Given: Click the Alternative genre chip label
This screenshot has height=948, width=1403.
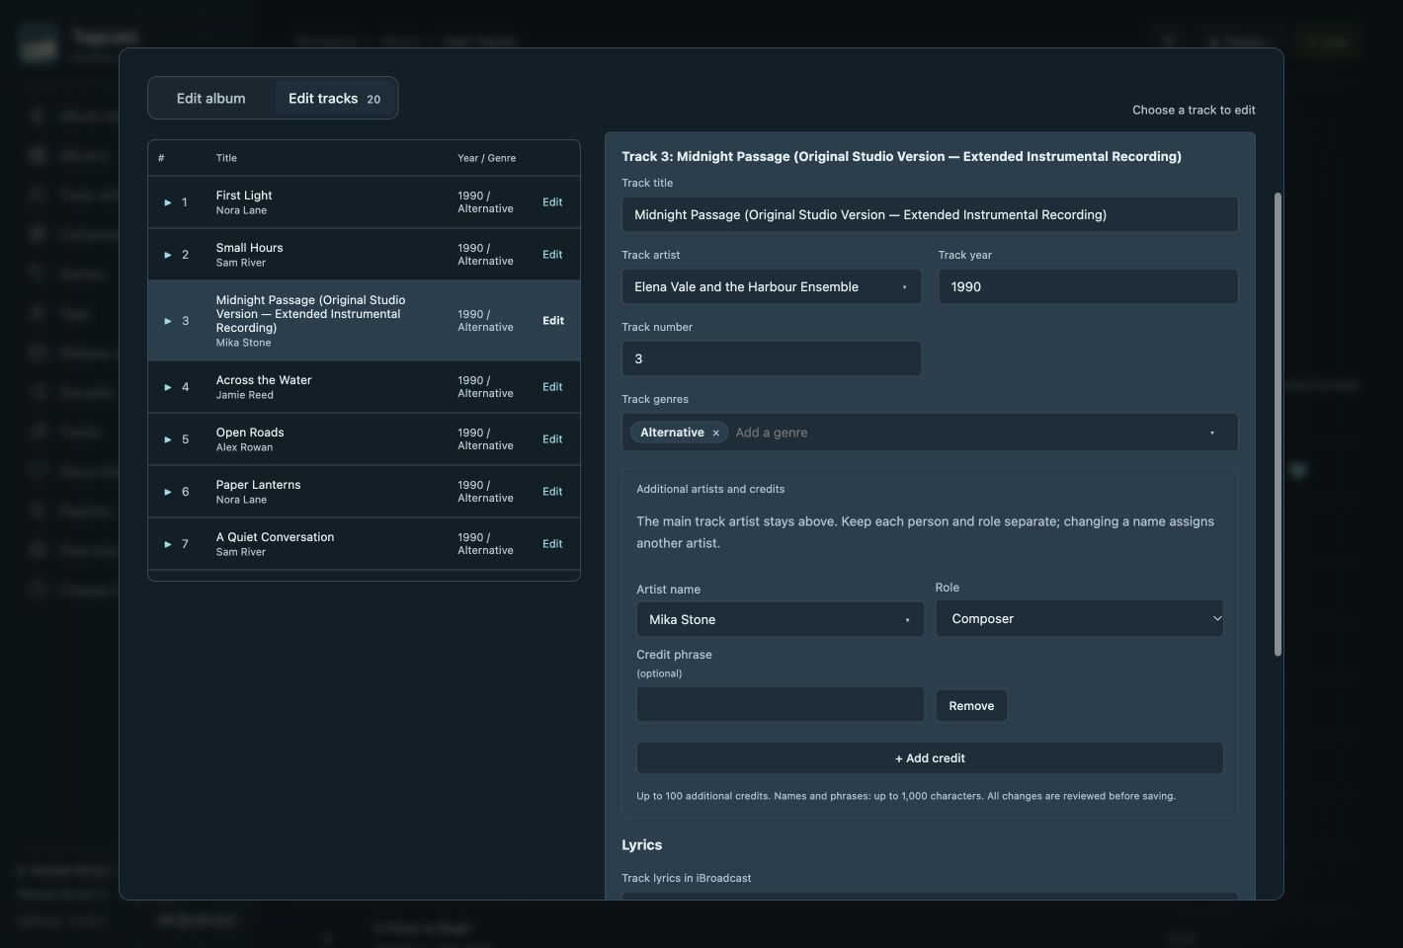Looking at the screenshot, I should point(672,433).
